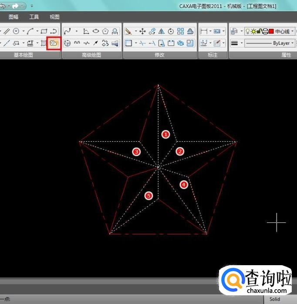Image resolution: width=297 pixels, height=304 pixels.
Task: Open the quick access customize menu
Action: pyautogui.click(x=31, y=6)
